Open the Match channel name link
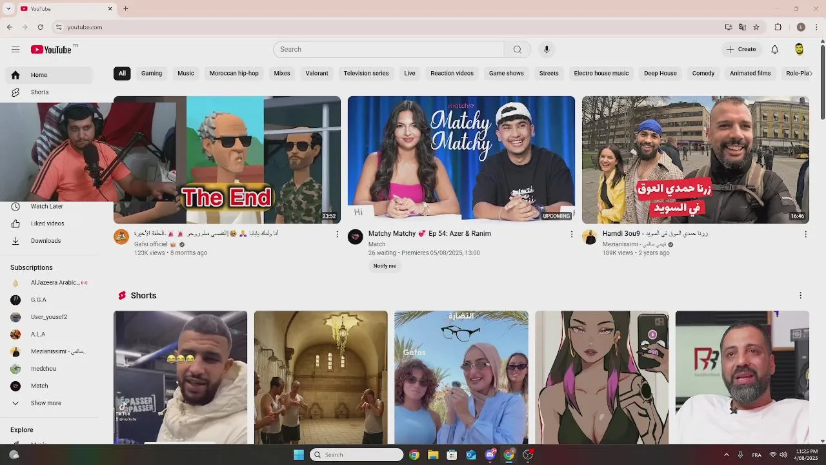Viewport: 826px width, 465px height. pyautogui.click(x=377, y=245)
